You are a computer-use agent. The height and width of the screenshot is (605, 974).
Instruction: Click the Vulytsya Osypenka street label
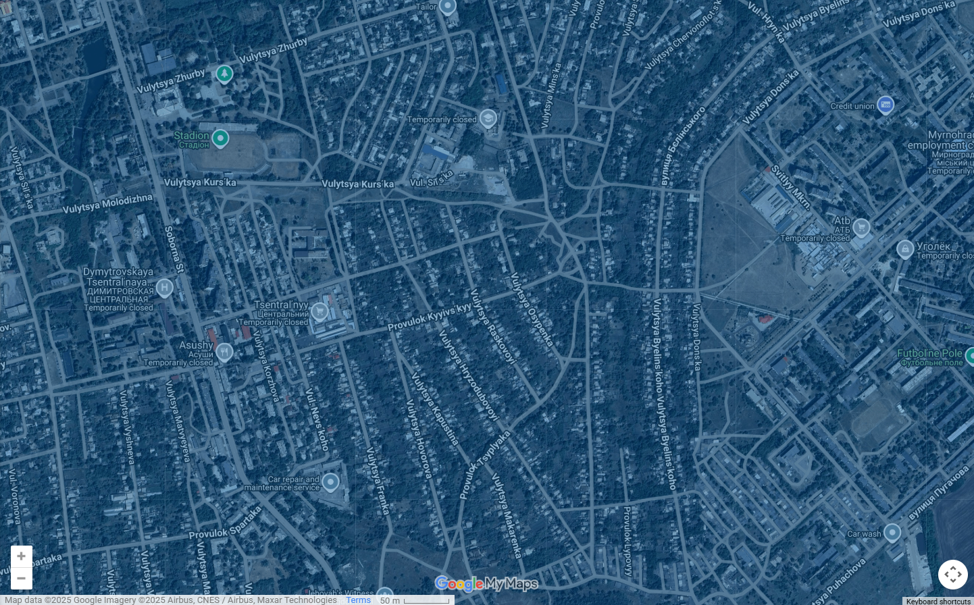coord(532,309)
